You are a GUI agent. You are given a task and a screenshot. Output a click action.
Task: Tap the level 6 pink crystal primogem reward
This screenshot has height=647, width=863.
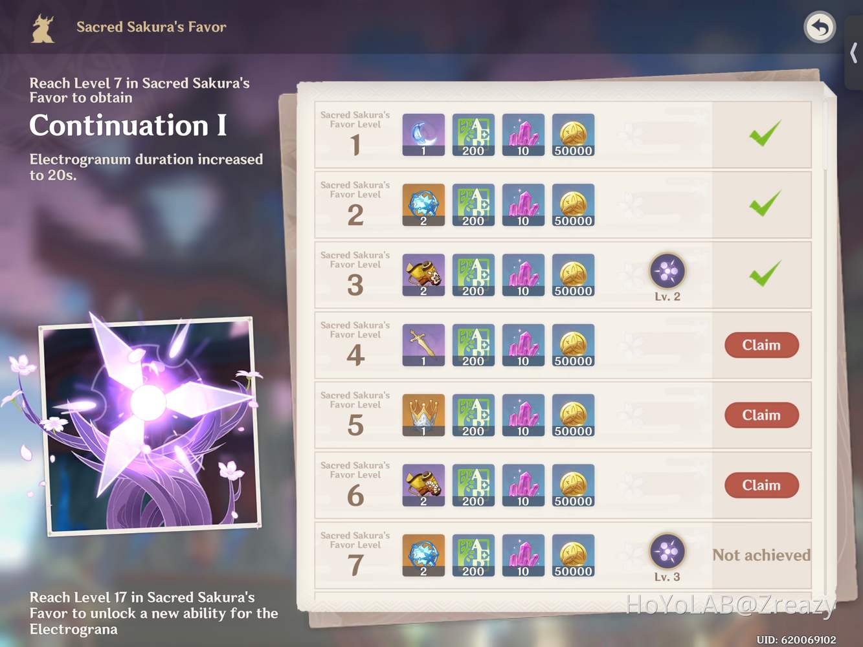[523, 485]
